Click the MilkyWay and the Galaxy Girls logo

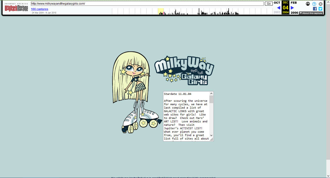(x=184, y=70)
